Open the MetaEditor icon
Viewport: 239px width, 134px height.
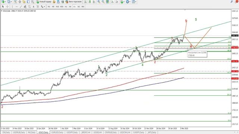[x=54, y=1]
